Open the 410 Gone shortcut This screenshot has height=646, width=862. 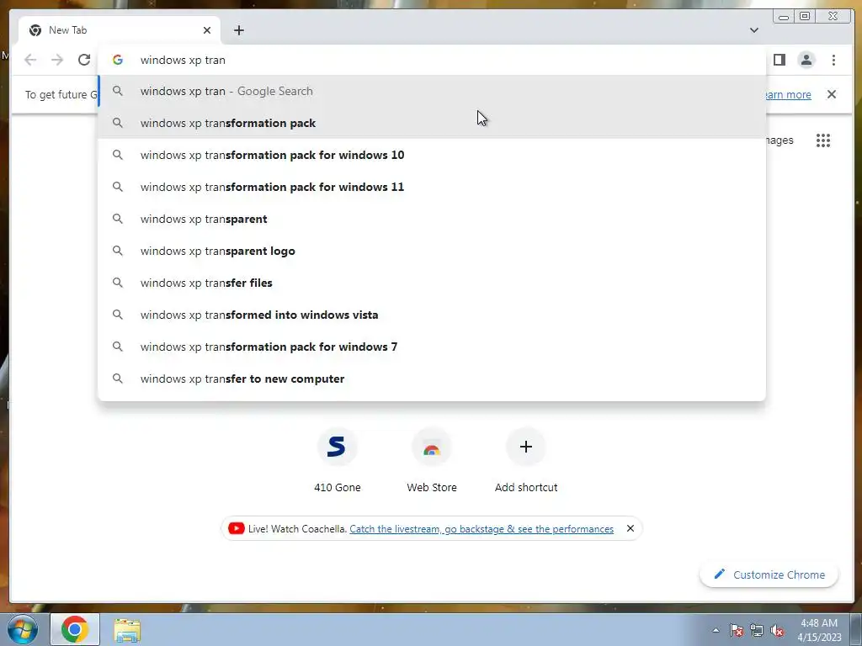337,460
